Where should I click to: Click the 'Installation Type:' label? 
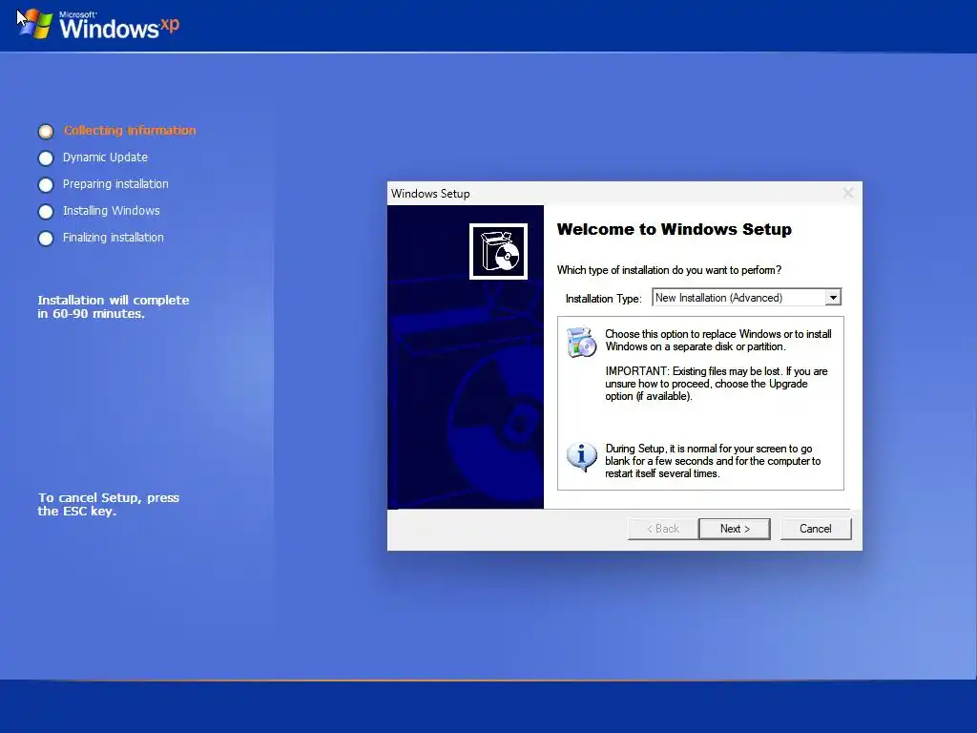603,299
